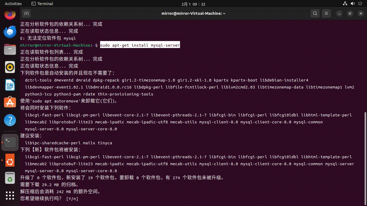Click the package name 'libdebian-installer4'
Viewport: 367px width, 206px height.
pos(284,80)
